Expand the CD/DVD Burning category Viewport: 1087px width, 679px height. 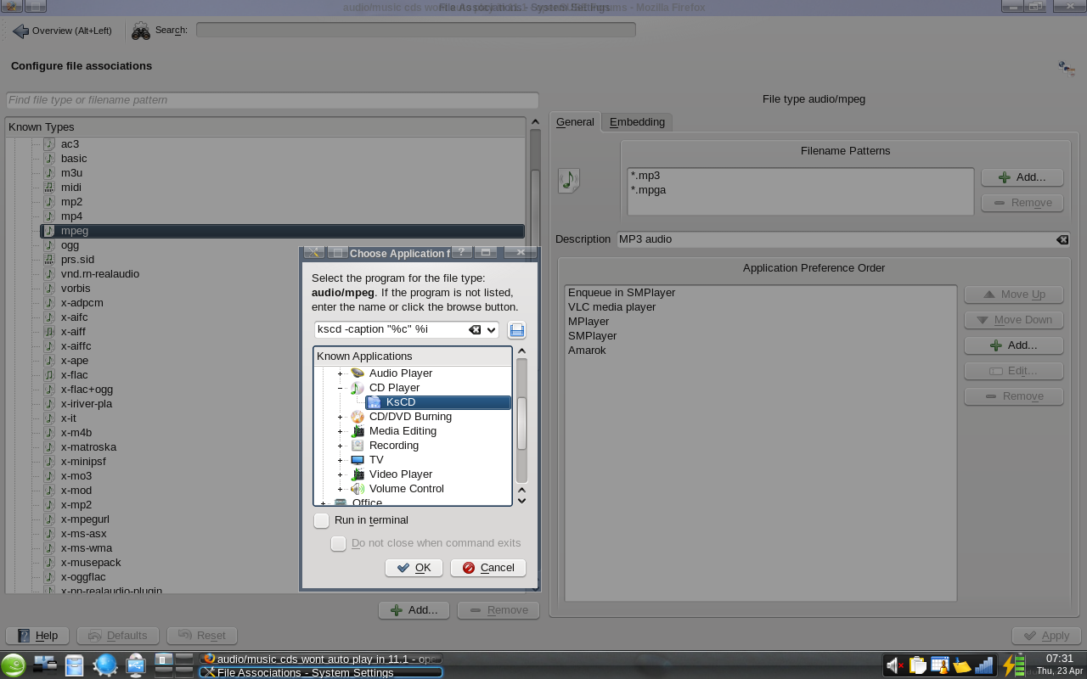click(340, 417)
